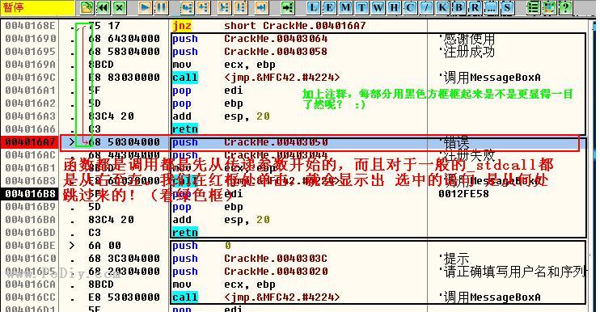Click the 暂停 paused status indicator

[37, 7]
